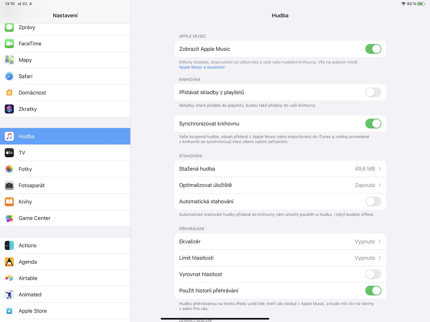Tap the battery status icon
The height and width of the screenshot is (322, 430).
[421, 4]
